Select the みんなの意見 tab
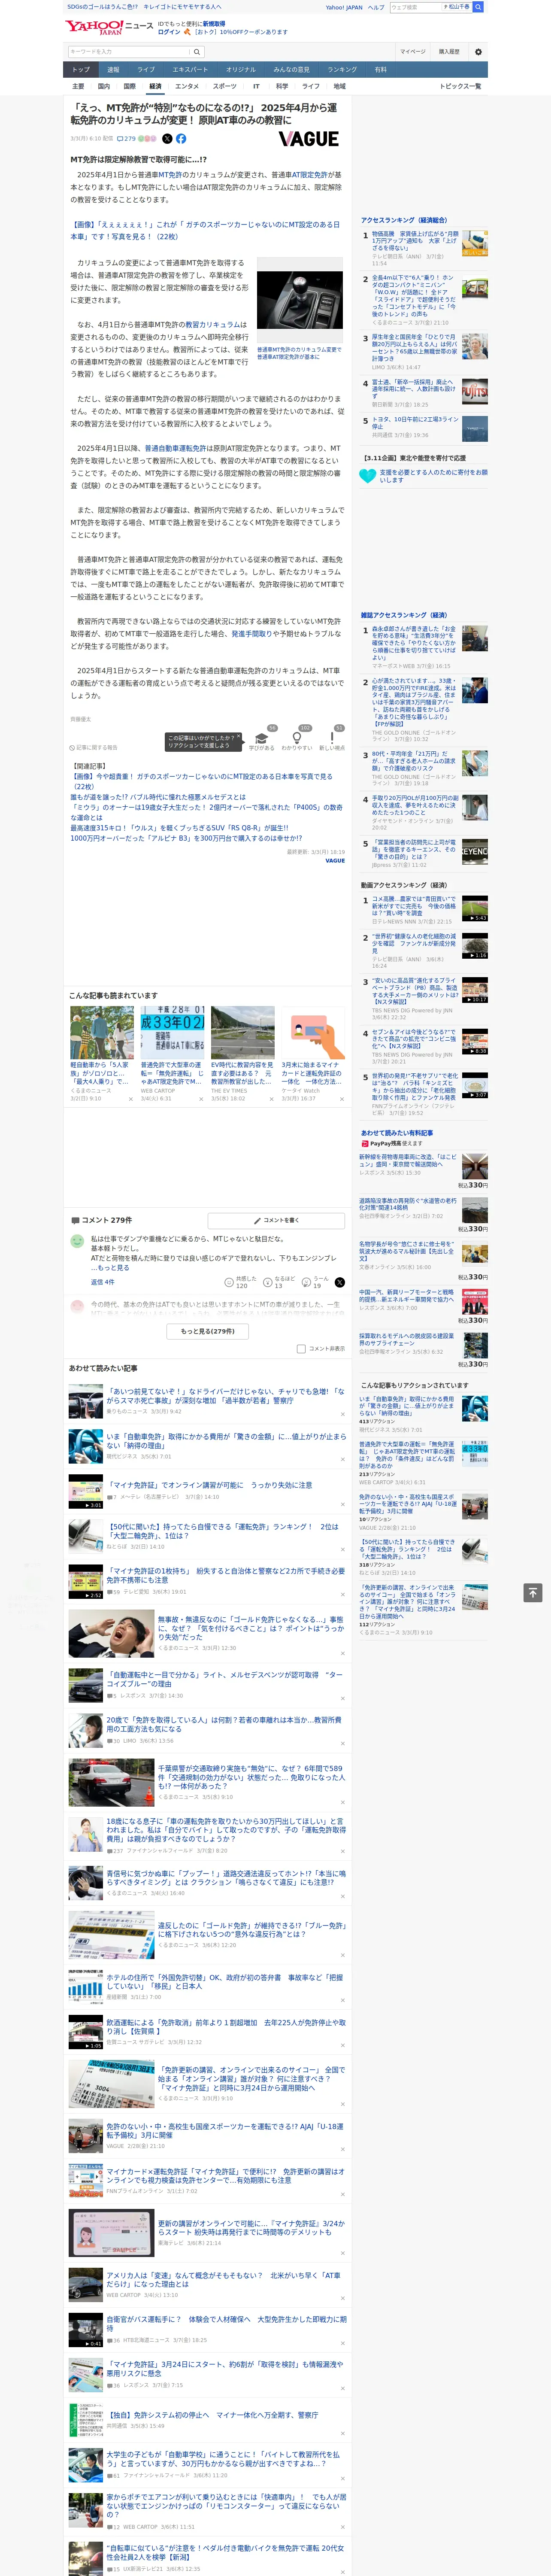Image resolution: width=551 pixels, height=2576 pixels. (x=291, y=70)
